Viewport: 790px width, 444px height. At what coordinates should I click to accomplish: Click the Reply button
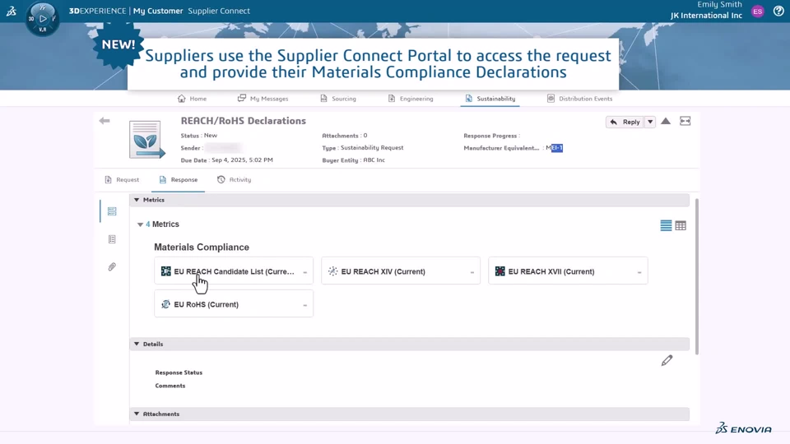click(x=625, y=122)
